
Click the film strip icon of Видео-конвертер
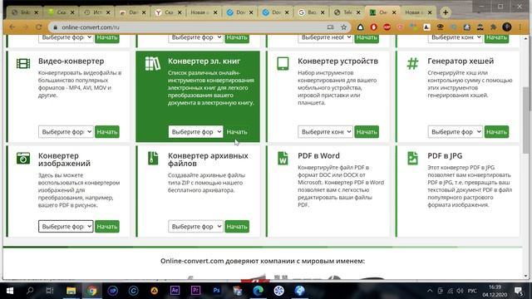click(23, 63)
